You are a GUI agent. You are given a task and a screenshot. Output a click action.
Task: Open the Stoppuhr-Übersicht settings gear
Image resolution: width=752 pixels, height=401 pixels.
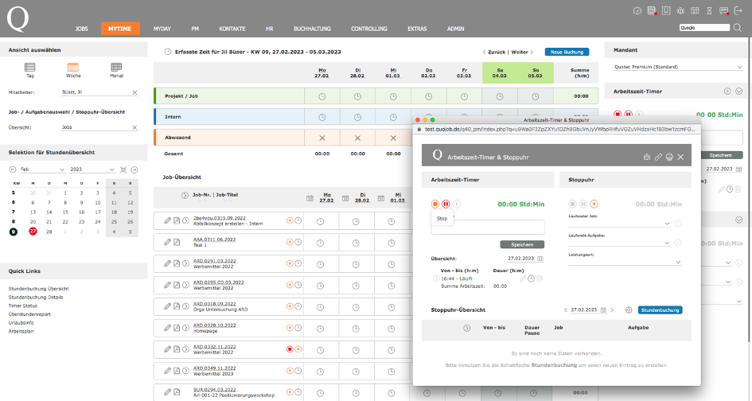click(629, 310)
